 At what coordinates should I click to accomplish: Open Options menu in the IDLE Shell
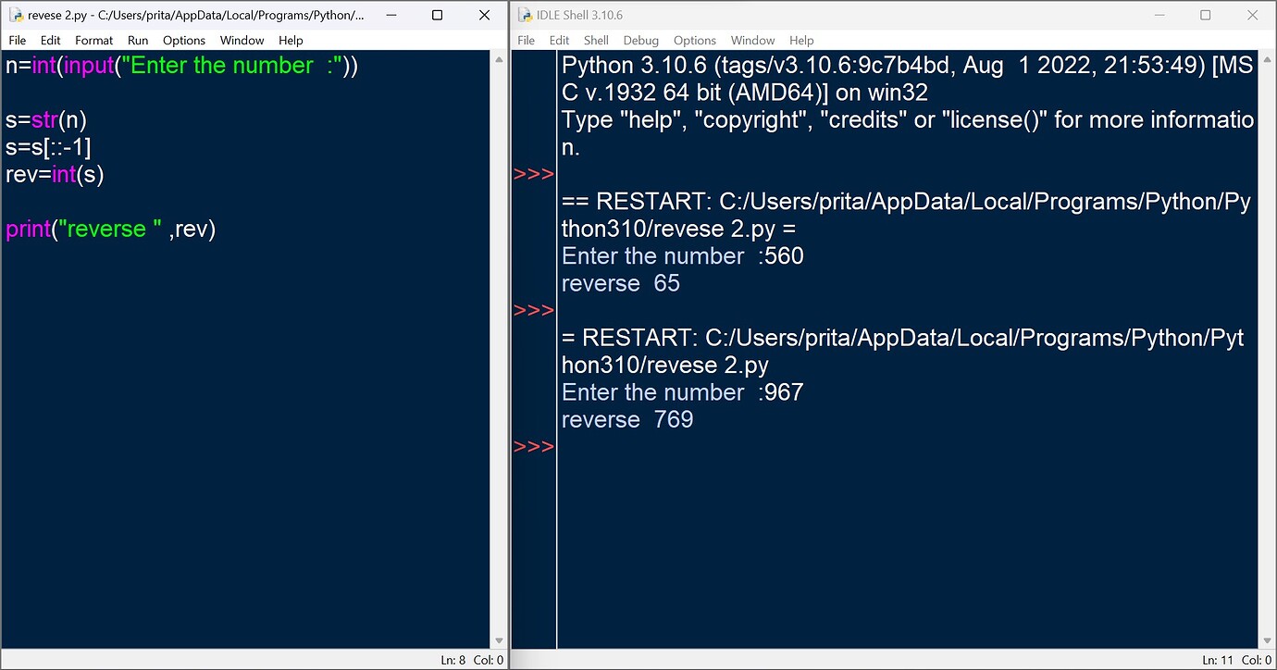coord(695,41)
